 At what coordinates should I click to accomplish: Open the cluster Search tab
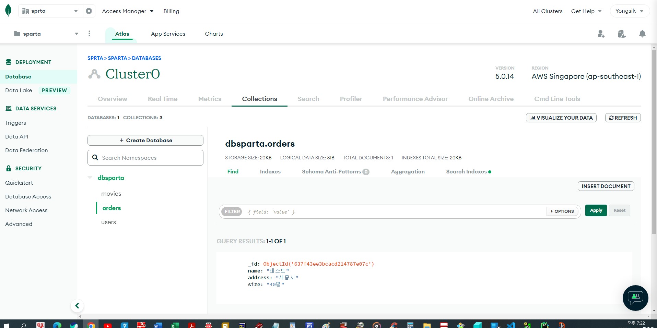coord(308,99)
